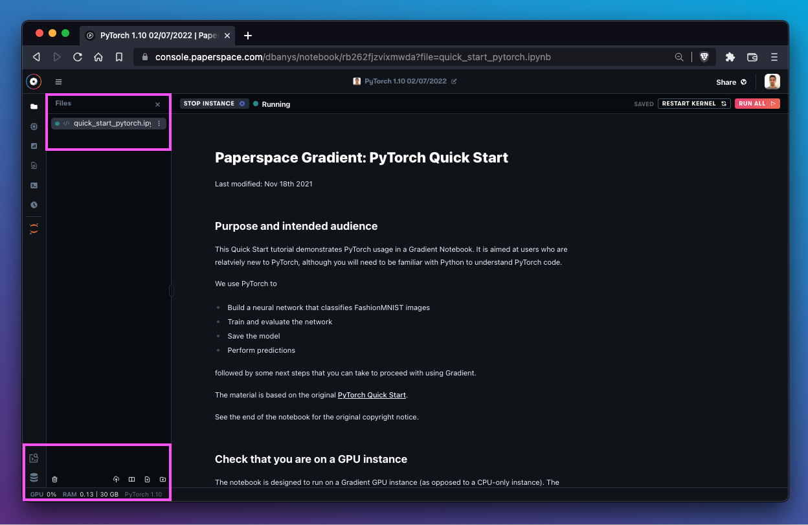Click the browser forward arrow
This screenshot has width=808, height=525.
click(57, 57)
